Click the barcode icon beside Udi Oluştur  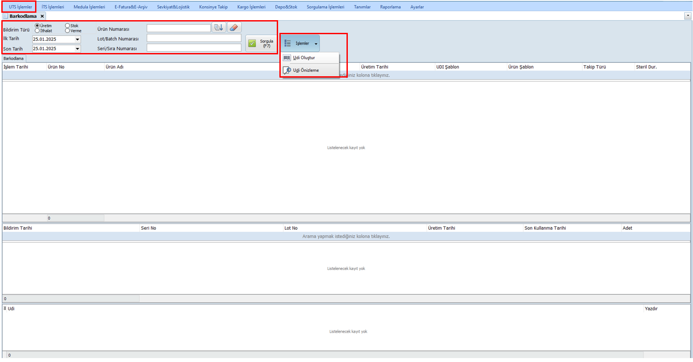(287, 58)
